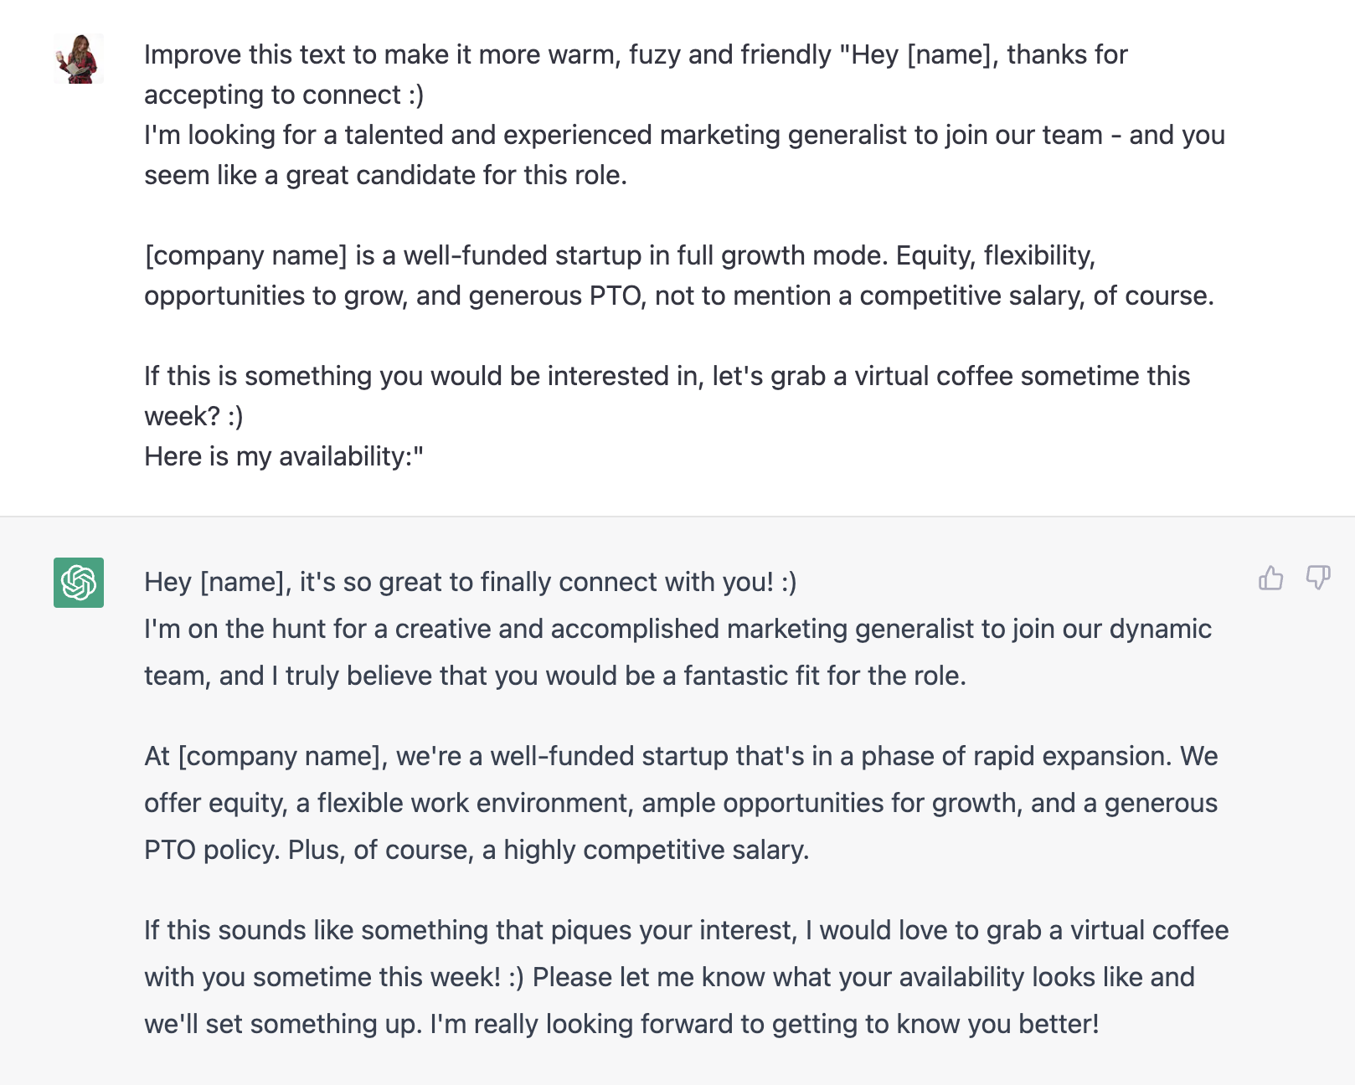
Task: Click the reply line starting "At [company name], we're"
Action: pyautogui.click(x=681, y=756)
